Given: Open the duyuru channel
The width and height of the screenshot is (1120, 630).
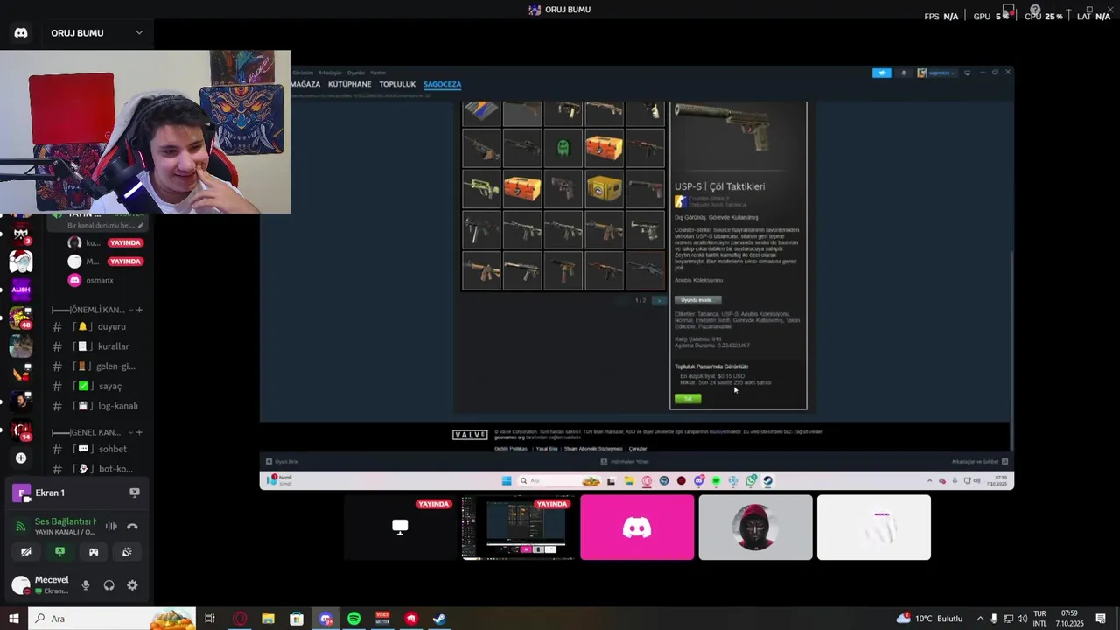Looking at the screenshot, I should click(96, 326).
